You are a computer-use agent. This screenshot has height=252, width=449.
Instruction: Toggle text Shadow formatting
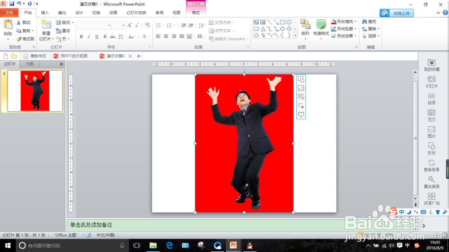coord(105,37)
